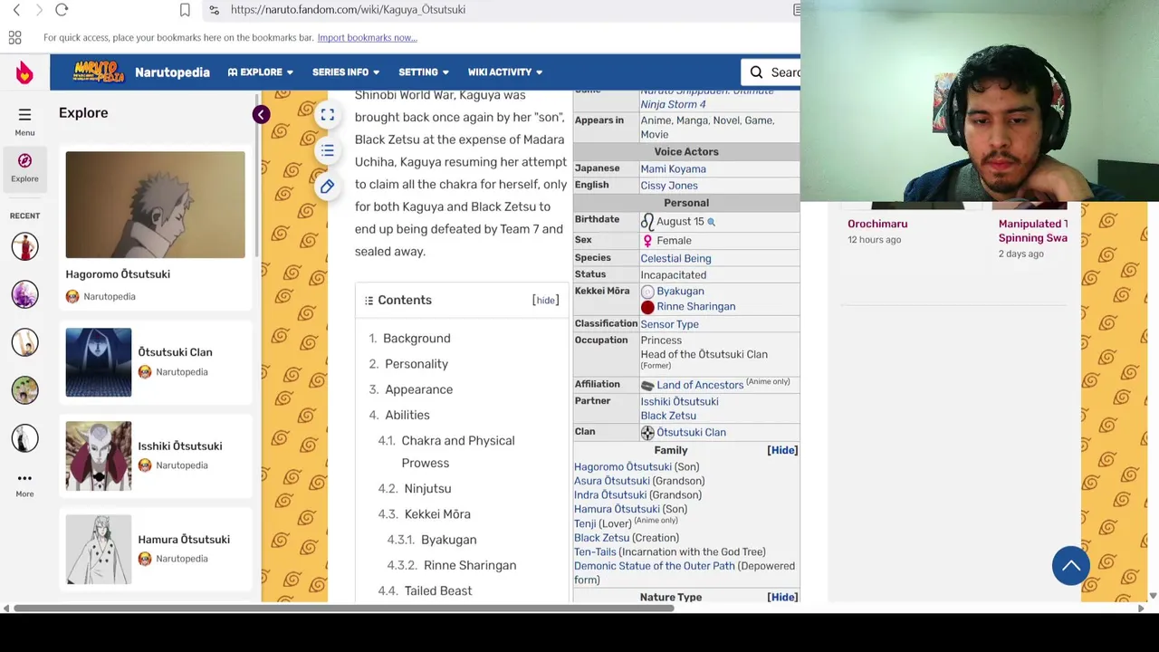Bookmark this page icon in address bar
The height and width of the screenshot is (652, 1159).
[x=185, y=10]
